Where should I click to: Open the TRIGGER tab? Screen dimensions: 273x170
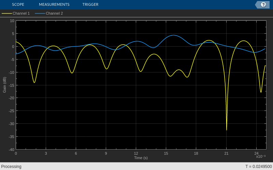point(90,4)
